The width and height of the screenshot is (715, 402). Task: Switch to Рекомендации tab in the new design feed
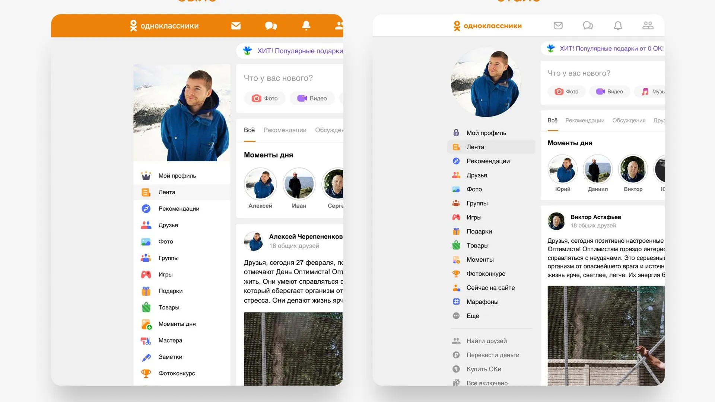pyautogui.click(x=585, y=120)
